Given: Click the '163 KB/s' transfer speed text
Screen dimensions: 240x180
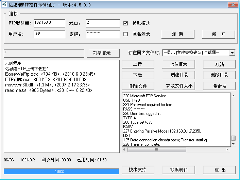Looking at the screenshot, I should [28, 160].
